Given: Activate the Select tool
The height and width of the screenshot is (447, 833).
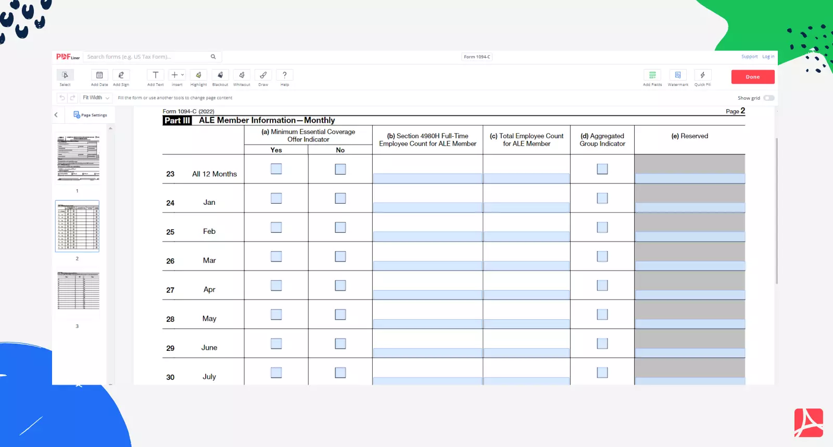Looking at the screenshot, I should point(65,77).
